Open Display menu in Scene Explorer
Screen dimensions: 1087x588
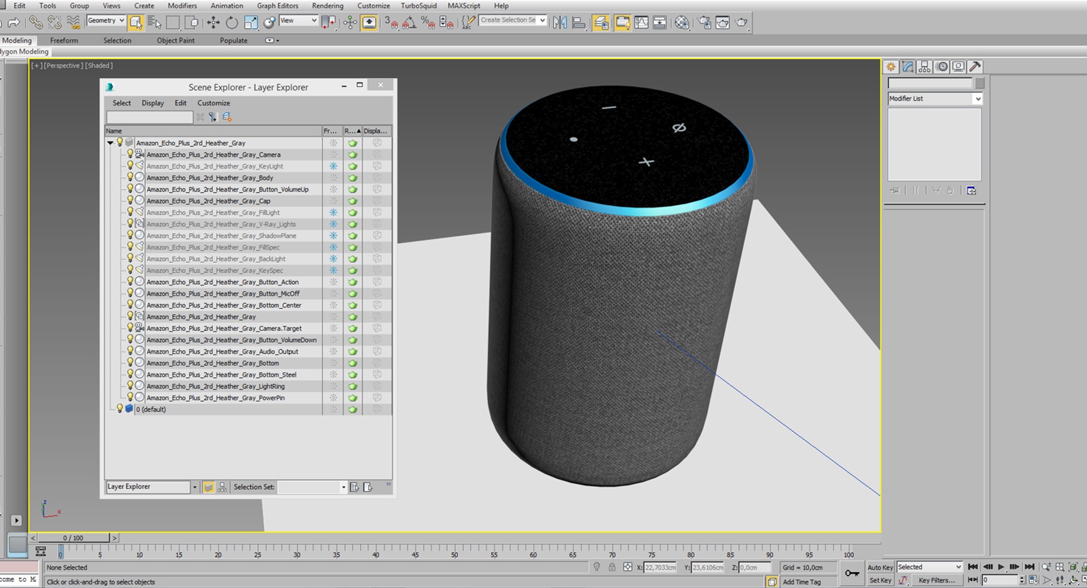pos(152,103)
